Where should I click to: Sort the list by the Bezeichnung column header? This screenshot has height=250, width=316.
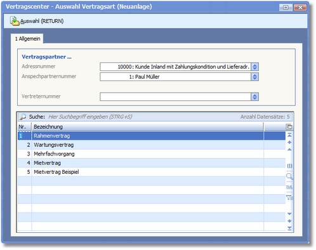point(147,127)
